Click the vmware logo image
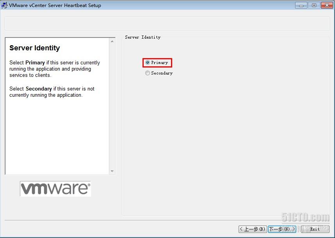This screenshot has height=238, width=335. 55,189
